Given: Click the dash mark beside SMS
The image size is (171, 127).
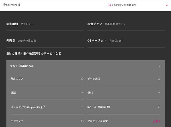Looking at the screenshot, I should point(159,93).
